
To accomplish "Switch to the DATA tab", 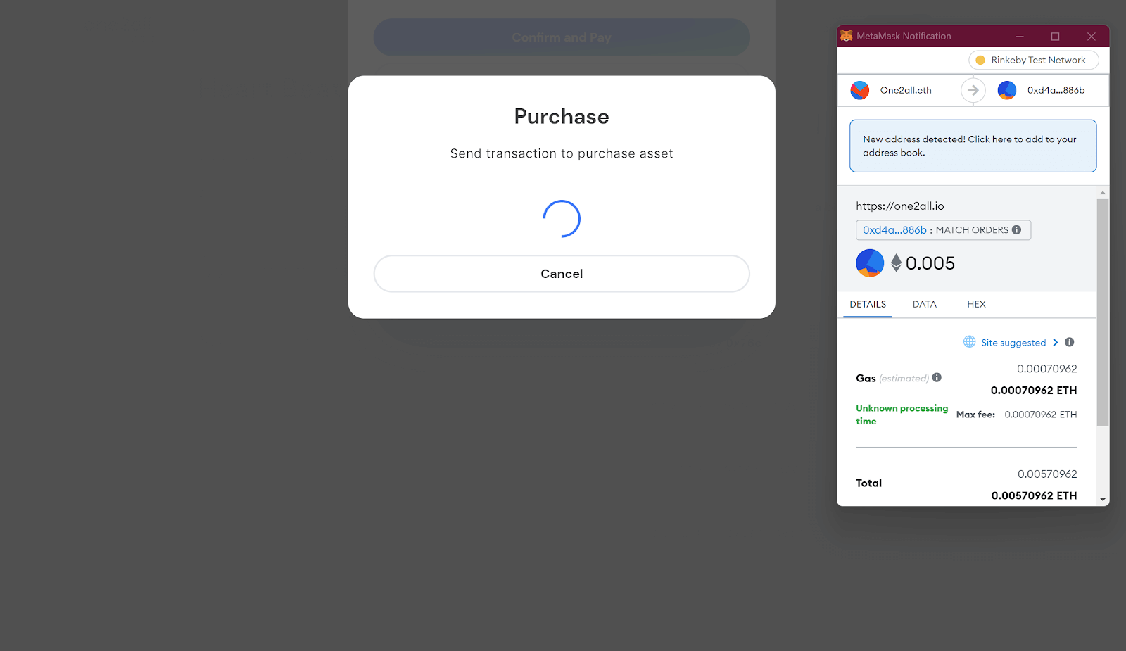I will point(924,304).
